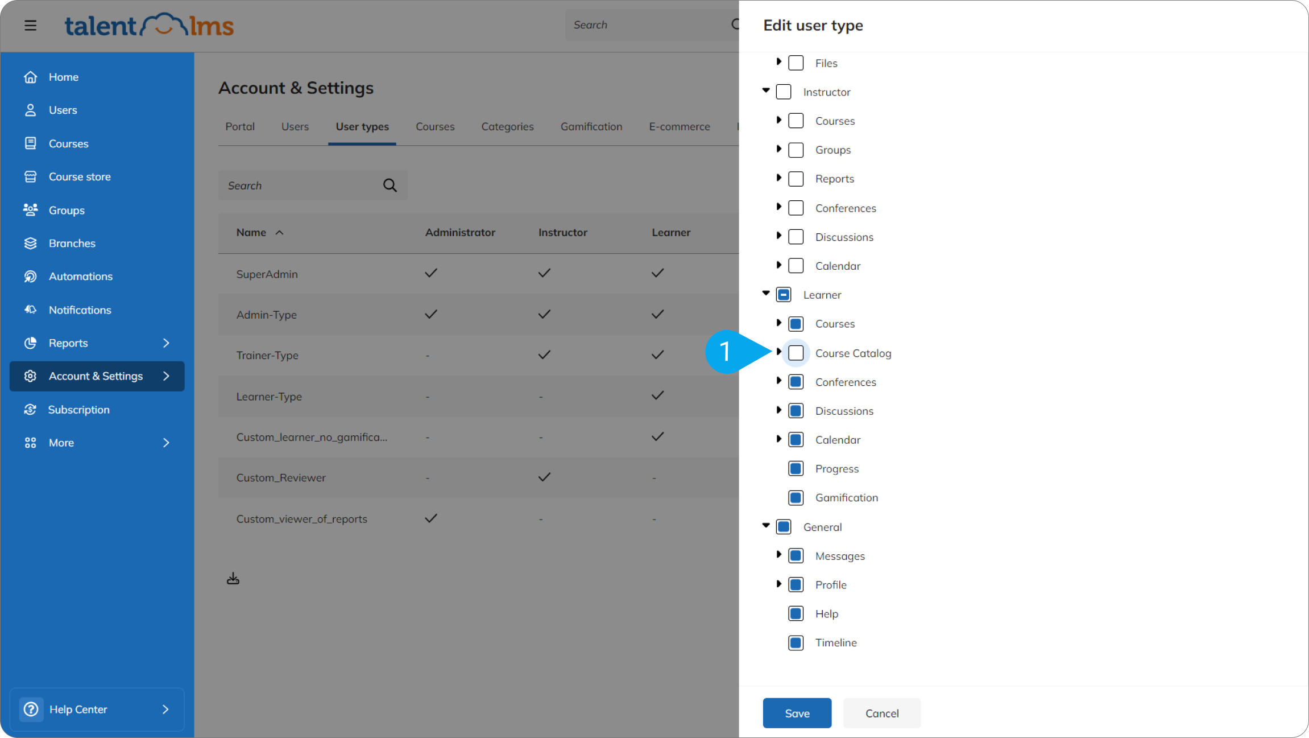Click the Branches layers icon
The image size is (1309, 738).
click(31, 244)
